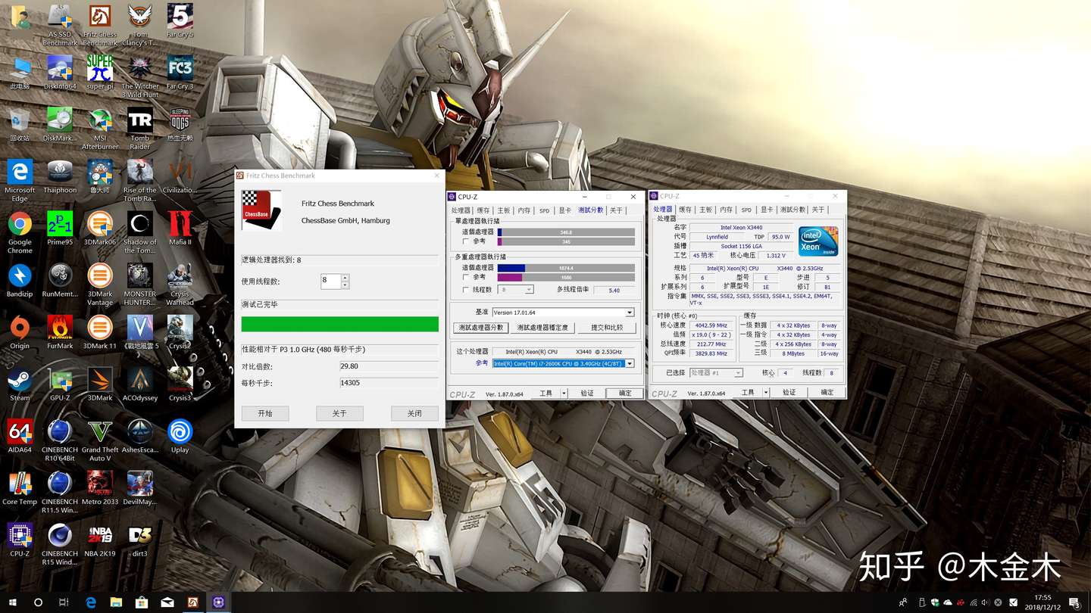This screenshot has width=1091, height=613.
Task: Click the multi-thread 這個處理器 score bar
Action: 566,268
